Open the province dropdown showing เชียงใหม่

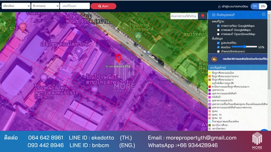16,6
